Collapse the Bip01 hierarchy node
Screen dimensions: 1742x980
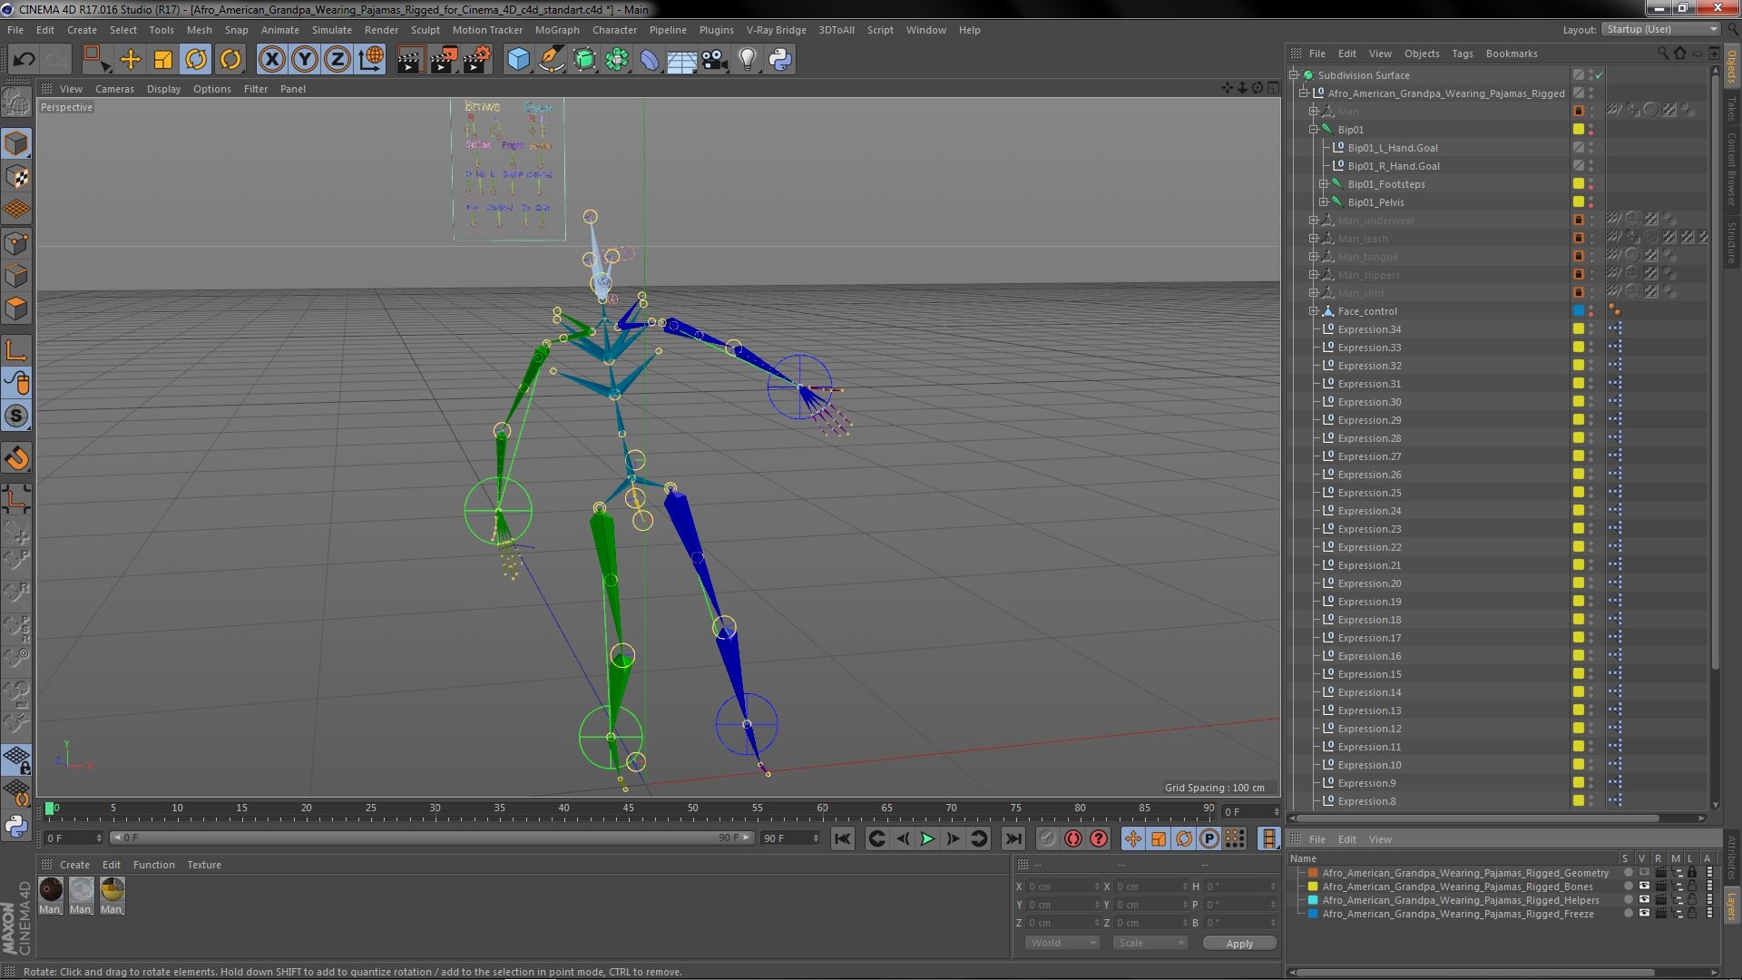tap(1313, 130)
